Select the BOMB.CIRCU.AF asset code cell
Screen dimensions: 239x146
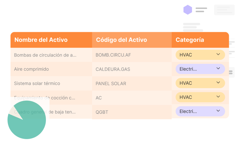(113, 55)
